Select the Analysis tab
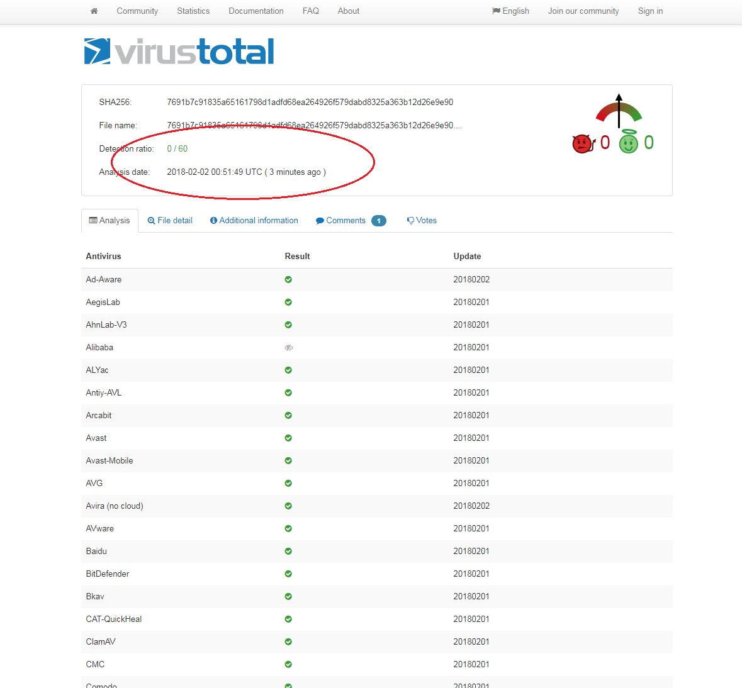The image size is (742, 688). [x=110, y=220]
